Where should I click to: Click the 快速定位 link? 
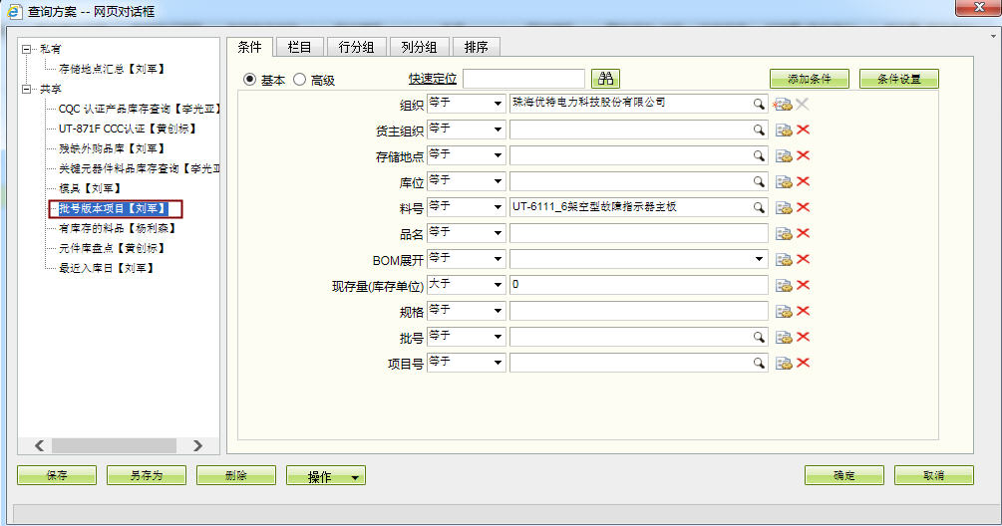click(433, 79)
